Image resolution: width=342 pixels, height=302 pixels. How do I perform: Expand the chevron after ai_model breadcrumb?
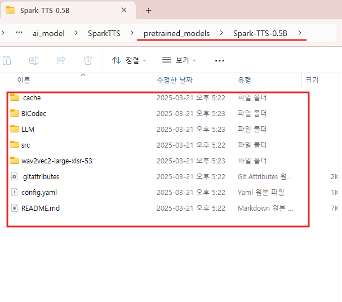click(x=76, y=33)
